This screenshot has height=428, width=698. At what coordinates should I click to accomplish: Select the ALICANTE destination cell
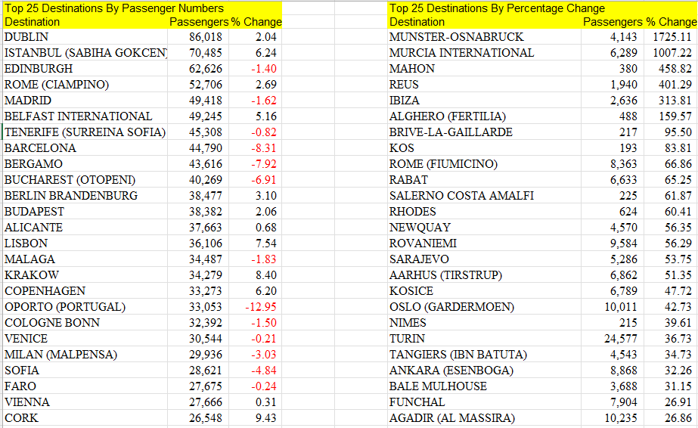(85, 228)
